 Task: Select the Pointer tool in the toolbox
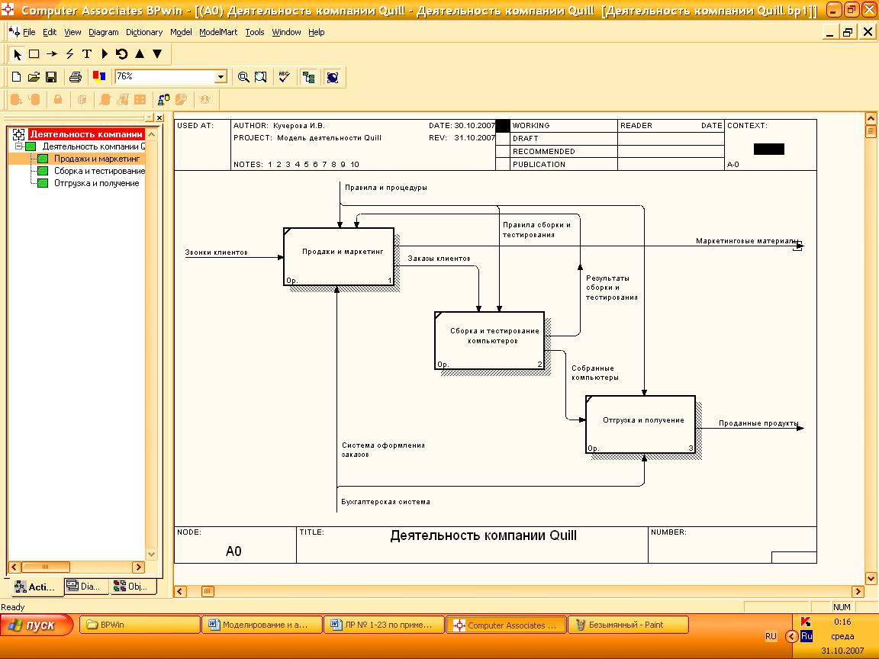[17, 54]
